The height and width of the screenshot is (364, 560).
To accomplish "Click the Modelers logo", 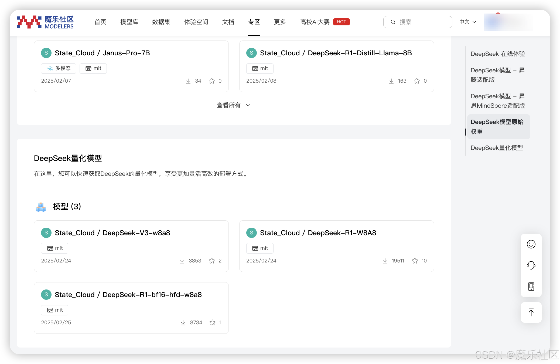I will click(x=45, y=22).
